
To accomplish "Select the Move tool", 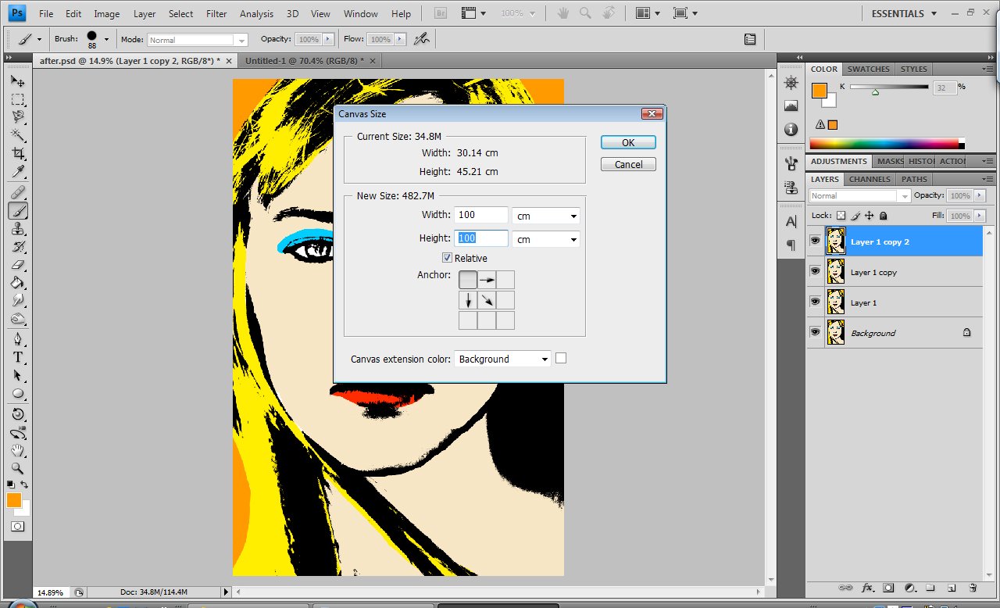I will click(17, 81).
